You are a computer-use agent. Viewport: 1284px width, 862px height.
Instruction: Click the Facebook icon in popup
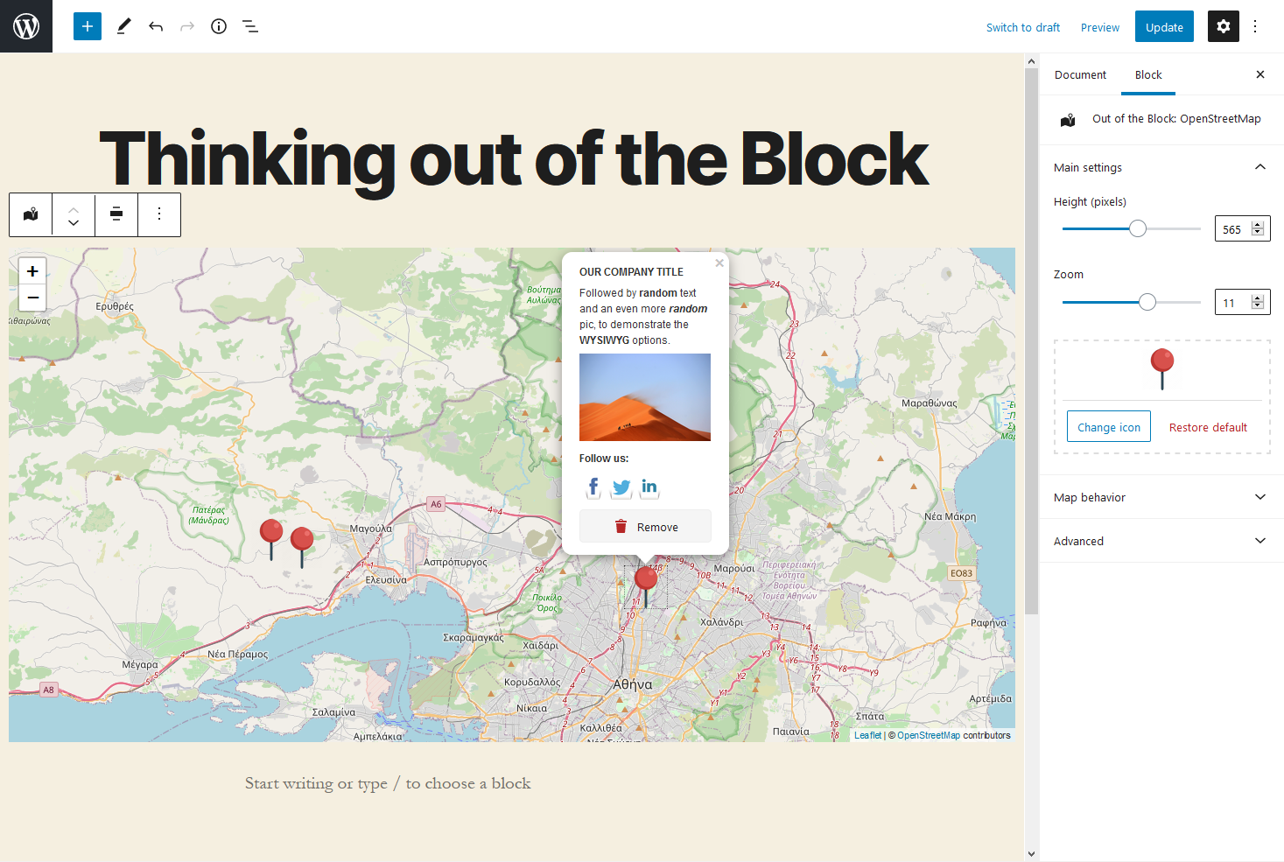pyautogui.click(x=593, y=487)
